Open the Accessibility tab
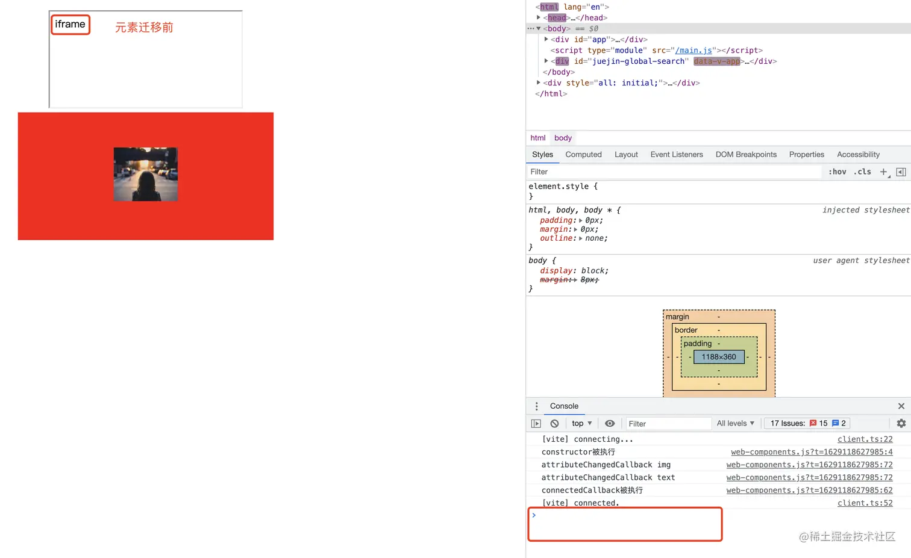911x558 pixels. point(858,155)
